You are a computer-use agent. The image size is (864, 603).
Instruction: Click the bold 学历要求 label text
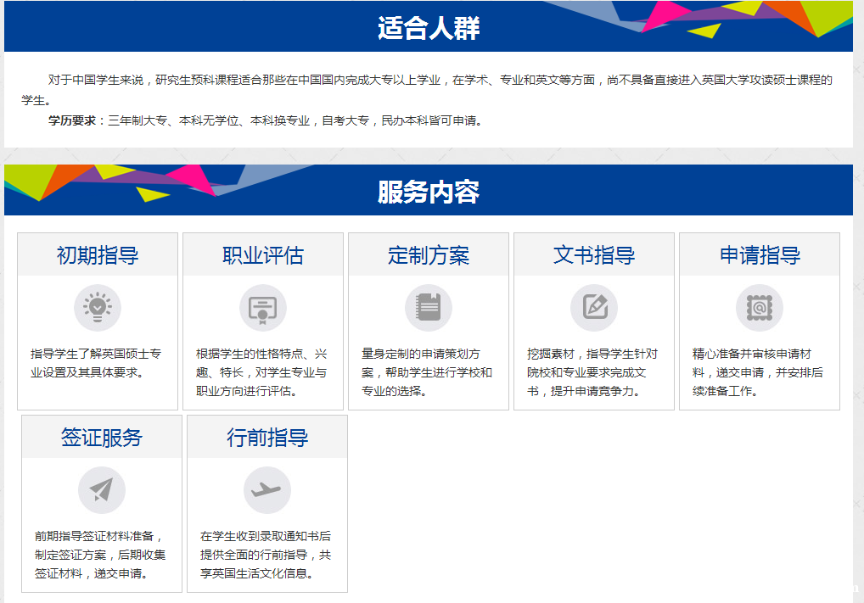pyautogui.click(x=72, y=120)
